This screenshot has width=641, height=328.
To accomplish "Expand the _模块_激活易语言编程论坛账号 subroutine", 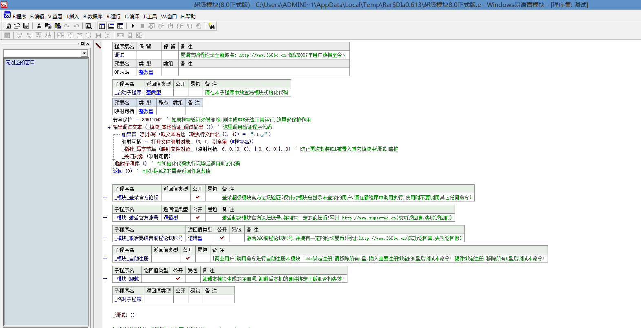I will (105, 238).
